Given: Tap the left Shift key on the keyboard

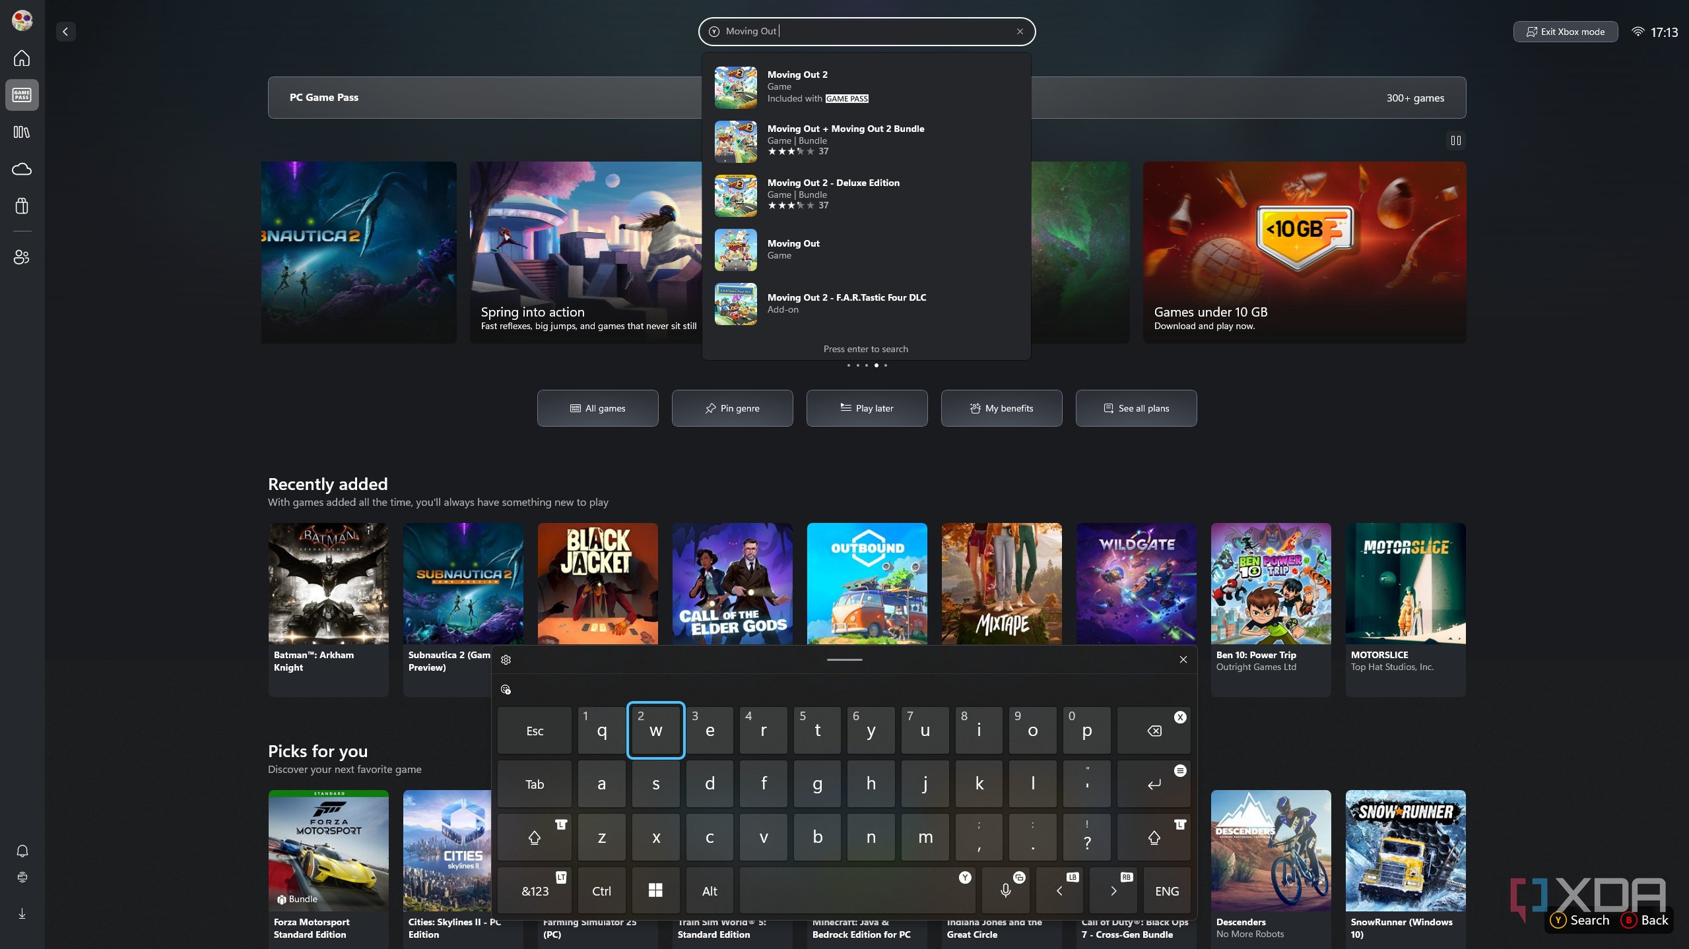Looking at the screenshot, I should pos(535,838).
